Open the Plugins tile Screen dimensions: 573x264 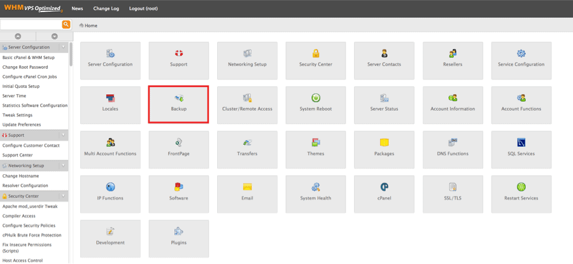179,239
